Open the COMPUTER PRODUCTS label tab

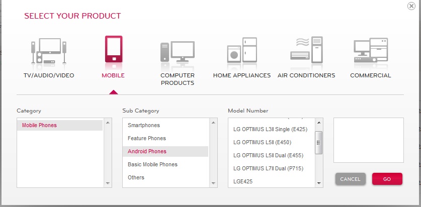click(178, 79)
